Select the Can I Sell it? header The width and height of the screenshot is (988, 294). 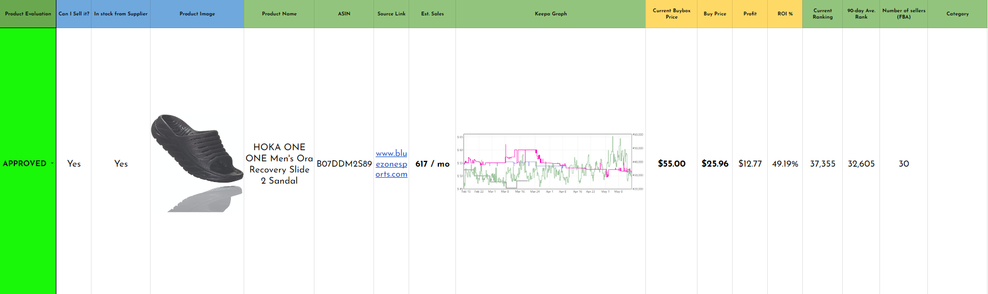click(x=74, y=14)
